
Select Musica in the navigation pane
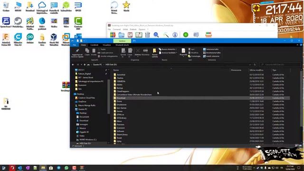pos(82,128)
